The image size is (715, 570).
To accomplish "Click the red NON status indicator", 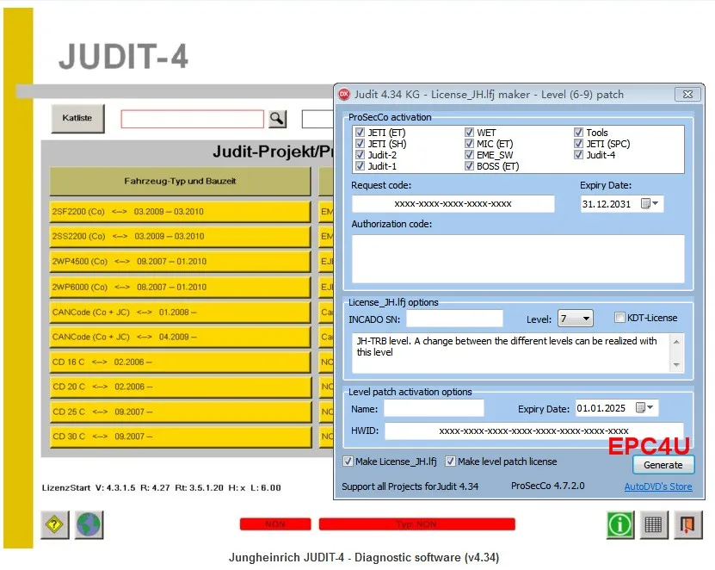I will coord(275,524).
